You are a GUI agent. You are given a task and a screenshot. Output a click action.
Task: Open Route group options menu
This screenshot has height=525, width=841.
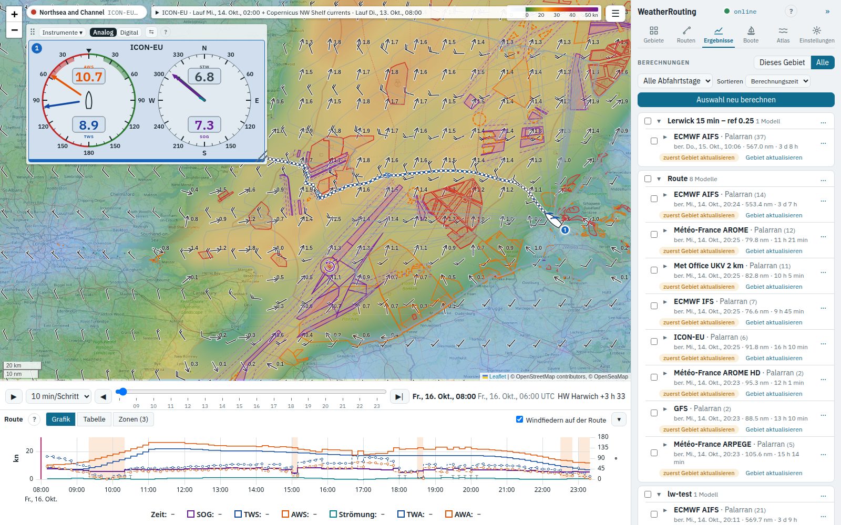pos(823,179)
